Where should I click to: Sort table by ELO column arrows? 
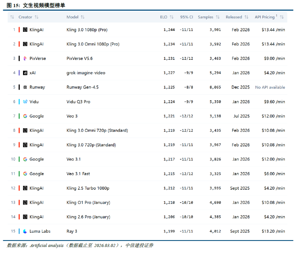(x=171, y=17)
